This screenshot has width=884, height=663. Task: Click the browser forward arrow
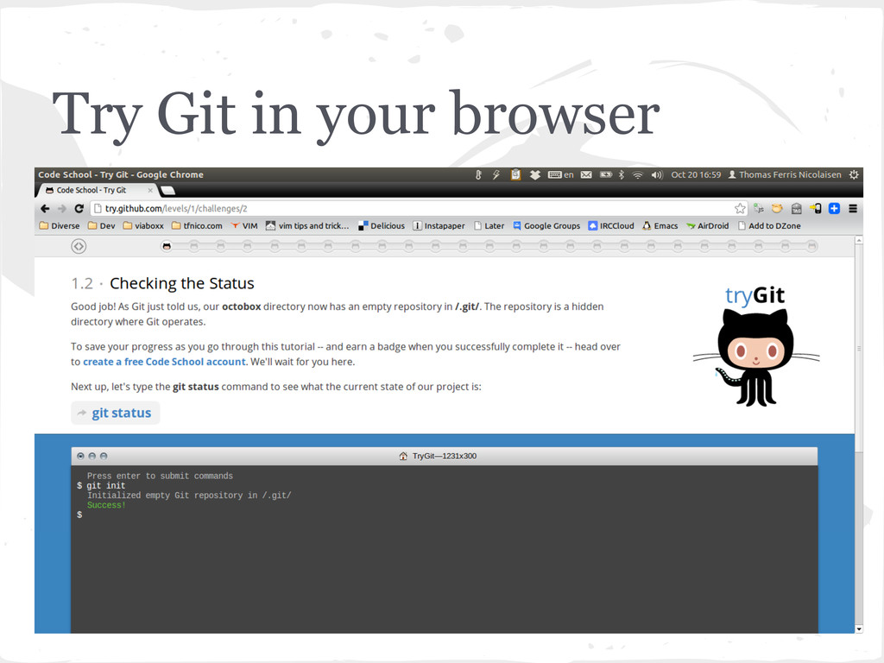[x=62, y=209]
